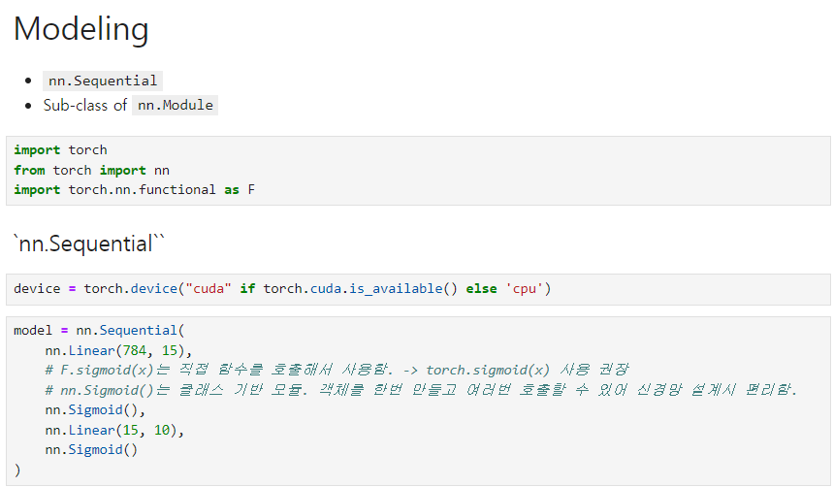Image resolution: width=834 pixels, height=487 pixels.
Task: Select the device assignment code cell
Action: [x=418, y=289]
